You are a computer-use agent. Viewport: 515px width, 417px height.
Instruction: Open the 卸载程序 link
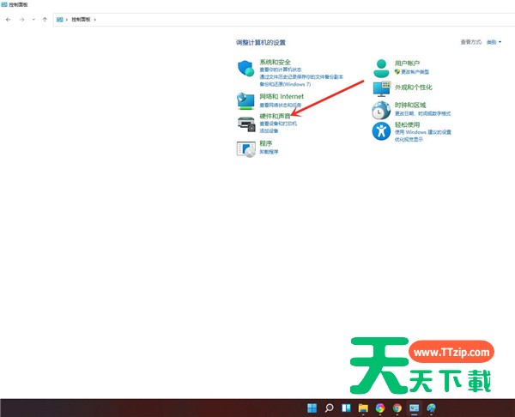coord(269,152)
